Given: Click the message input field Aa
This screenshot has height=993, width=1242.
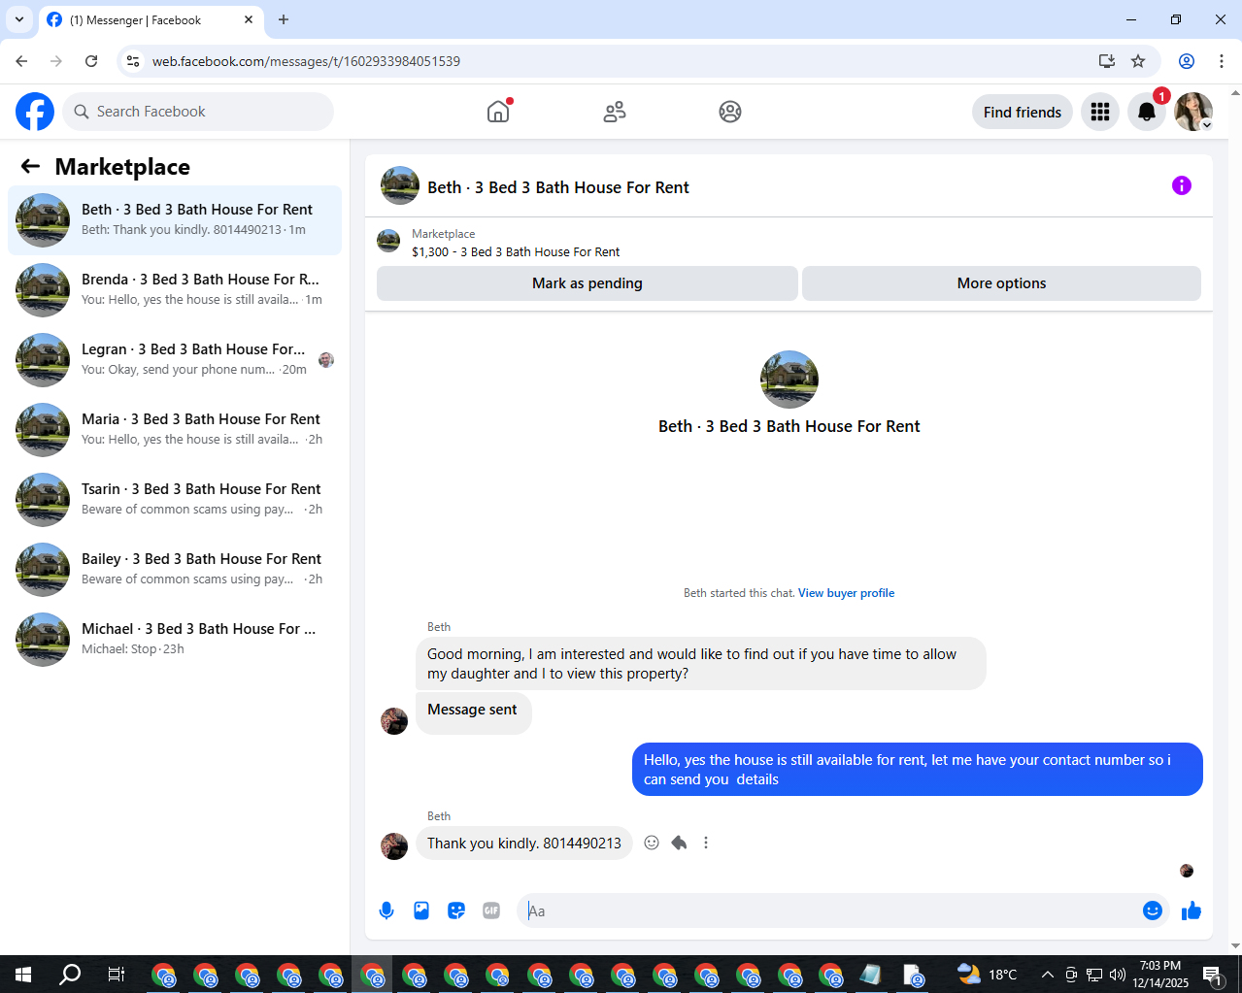Looking at the screenshot, I should [x=830, y=910].
